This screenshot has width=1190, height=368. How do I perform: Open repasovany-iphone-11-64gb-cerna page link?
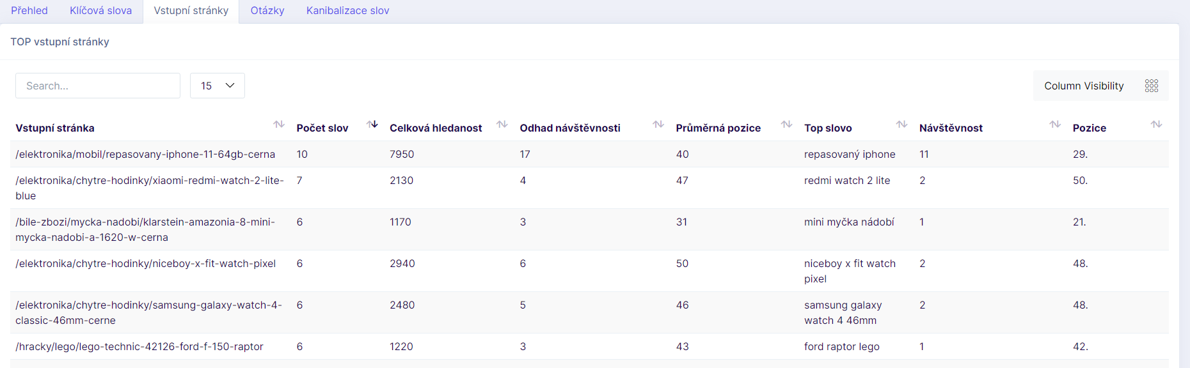click(145, 154)
